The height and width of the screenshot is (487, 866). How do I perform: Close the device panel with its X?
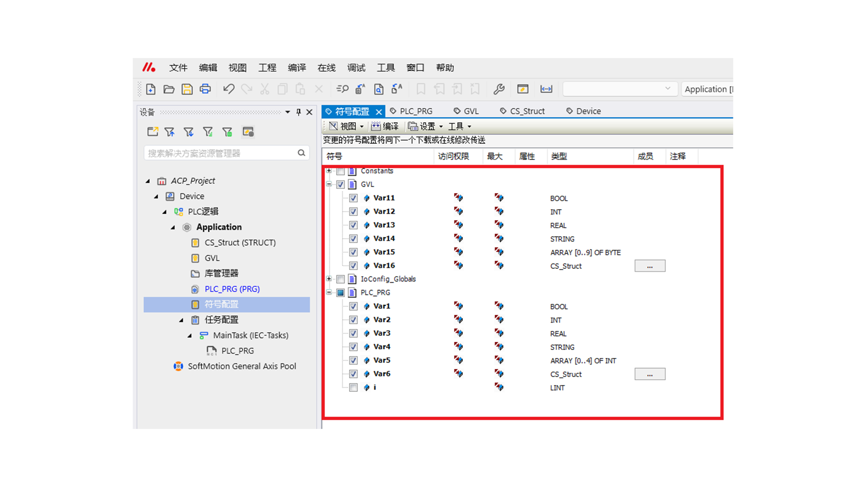click(x=309, y=112)
